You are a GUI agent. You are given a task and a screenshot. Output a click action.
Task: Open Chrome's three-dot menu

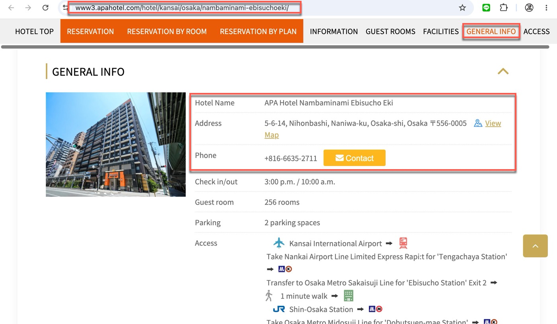point(546,8)
